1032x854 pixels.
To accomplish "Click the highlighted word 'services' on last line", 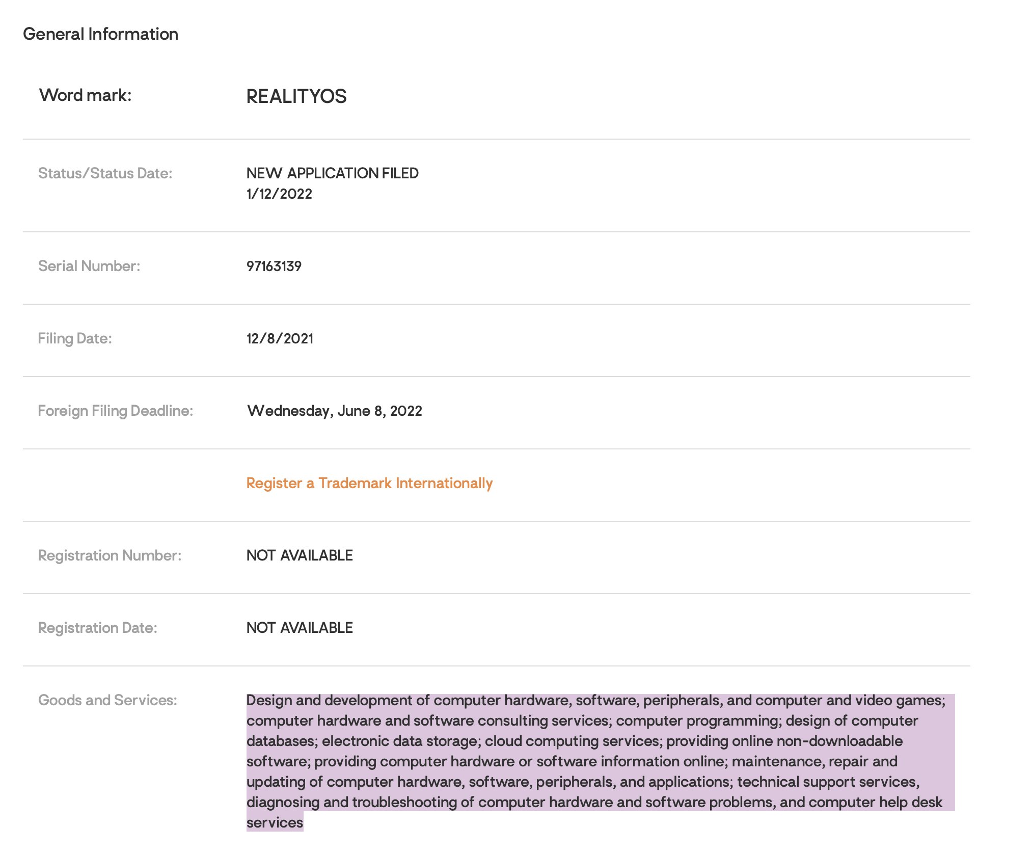I will pyautogui.click(x=275, y=822).
